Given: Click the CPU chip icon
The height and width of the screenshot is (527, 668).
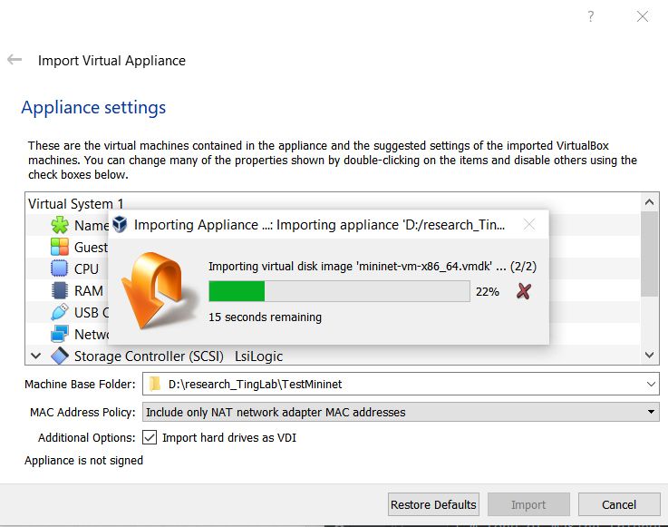Looking at the screenshot, I should (x=59, y=268).
